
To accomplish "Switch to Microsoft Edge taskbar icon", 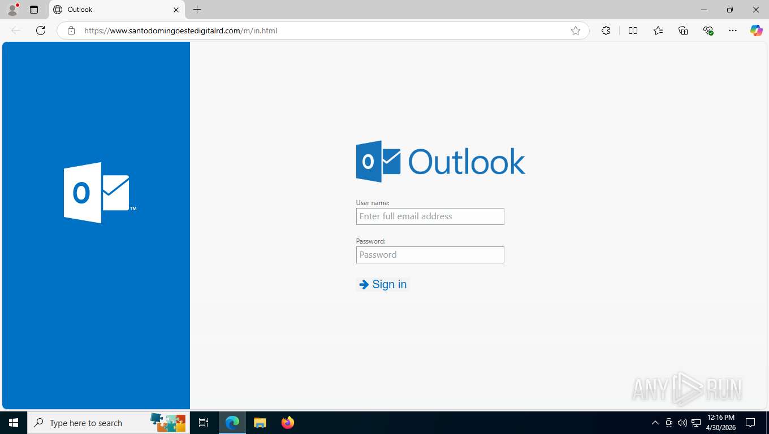I will [x=232, y=423].
